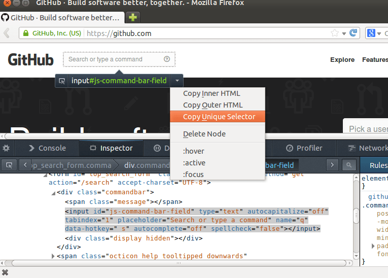Select Copy Unique Selector

pyautogui.click(x=218, y=117)
